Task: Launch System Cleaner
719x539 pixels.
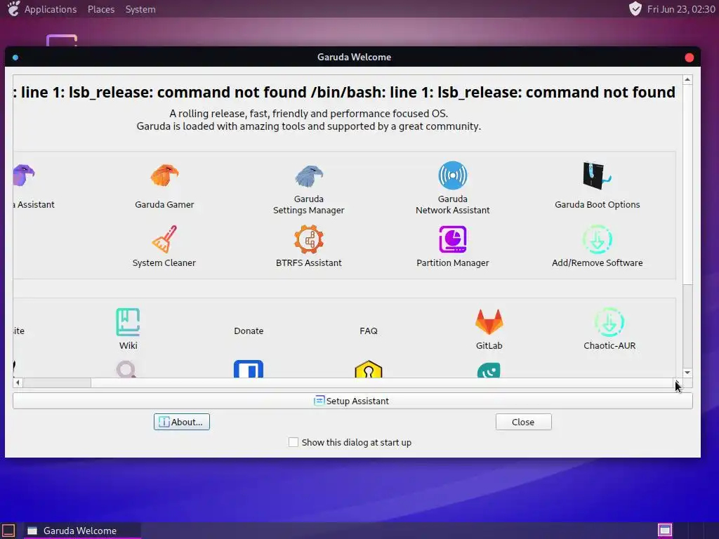Action: (164, 246)
